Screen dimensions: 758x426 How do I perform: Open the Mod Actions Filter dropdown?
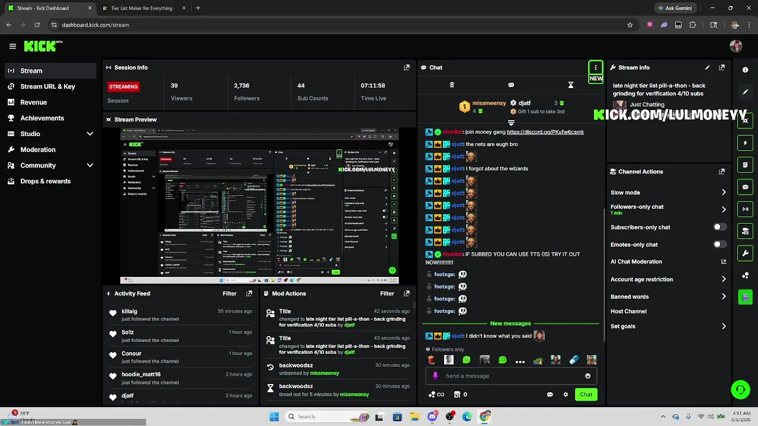(387, 293)
